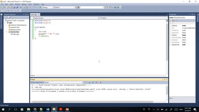The image size is (199, 112).
Task: Click the Copy icon in toolbar
Action: (x=24, y=7)
